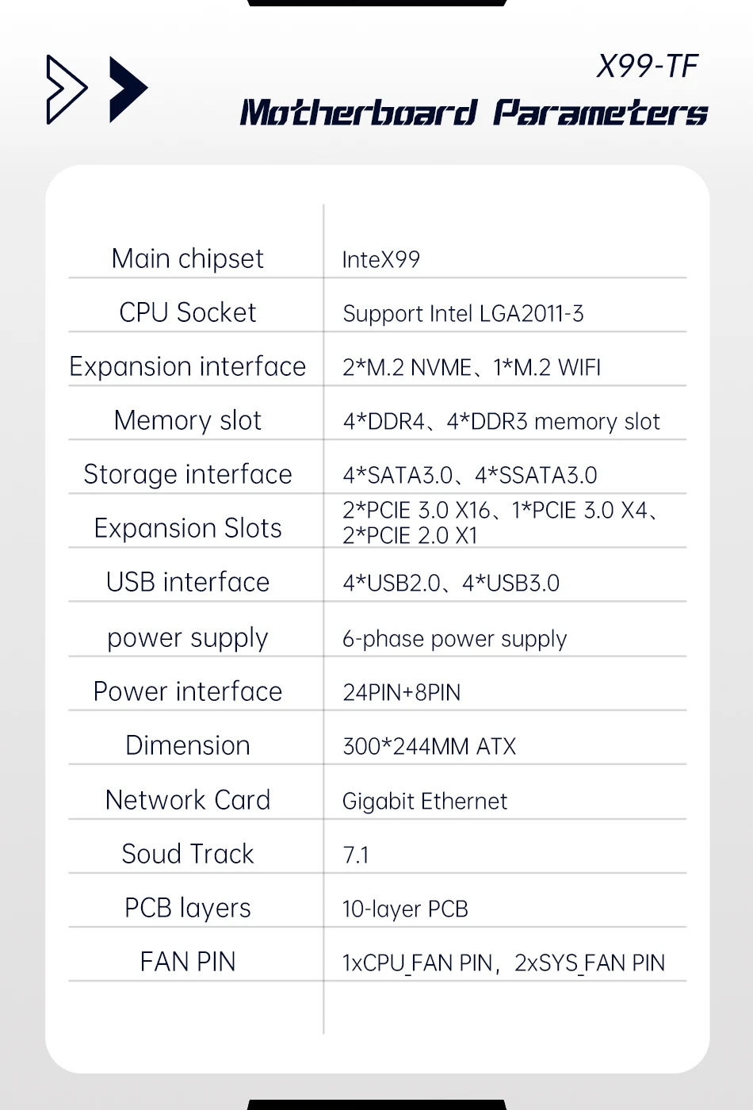The width and height of the screenshot is (753, 1110).
Task: Click the FAN PIN row label
Action: (x=188, y=962)
